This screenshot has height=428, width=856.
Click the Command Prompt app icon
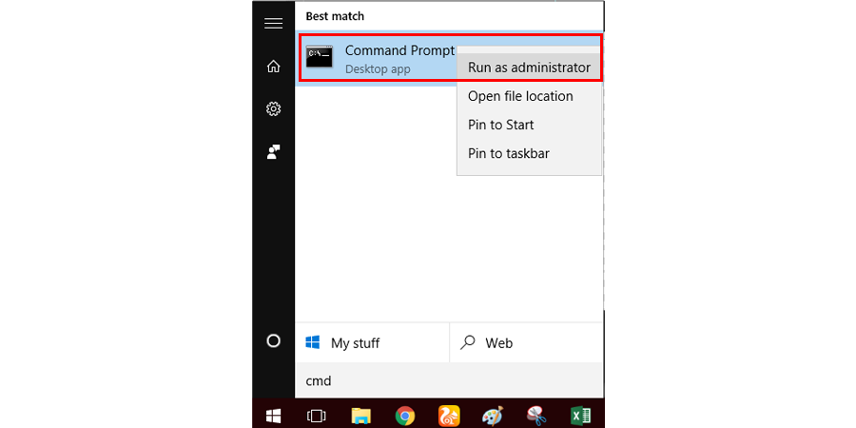pos(320,57)
